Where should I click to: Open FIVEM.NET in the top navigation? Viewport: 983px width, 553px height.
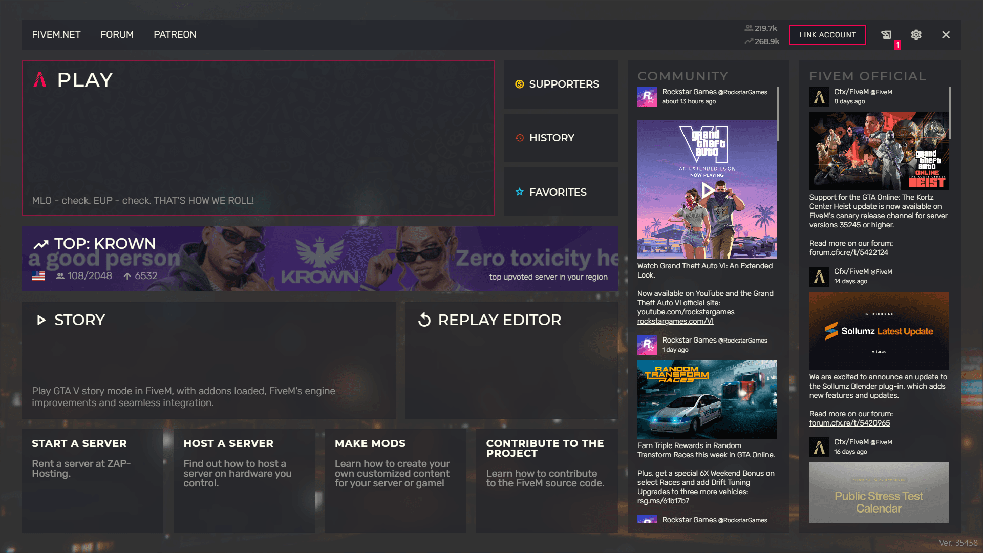click(x=56, y=35)
